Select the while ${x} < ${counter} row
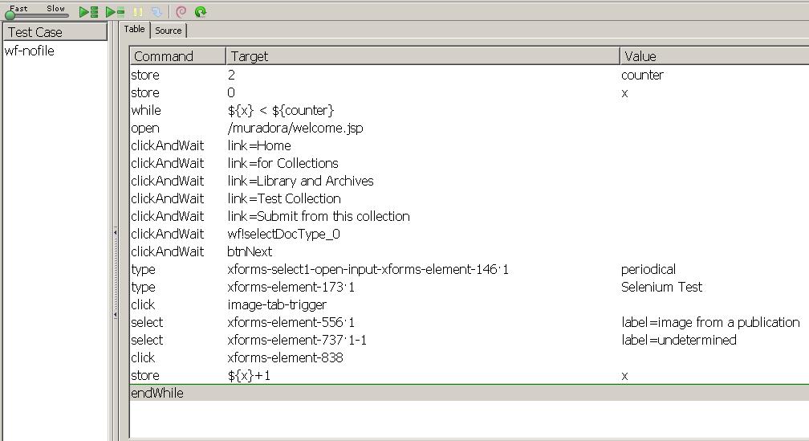 [469, 111]
